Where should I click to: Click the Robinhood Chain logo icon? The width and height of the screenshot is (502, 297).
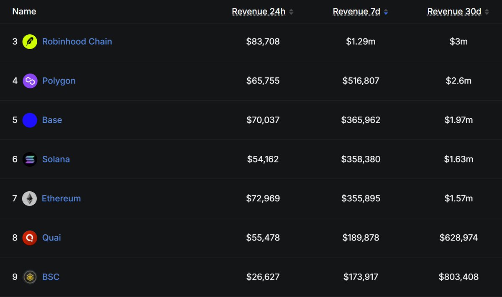click(30, 42)
